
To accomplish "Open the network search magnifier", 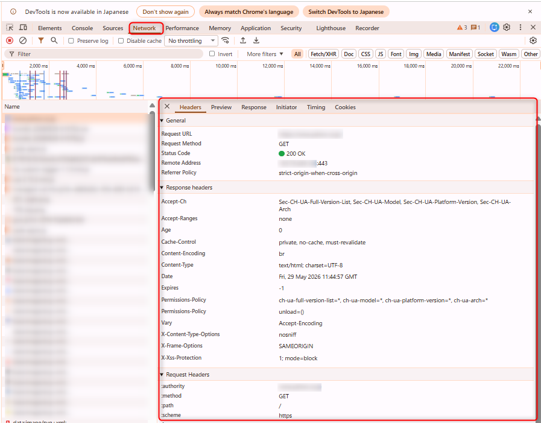I will 54,40.
